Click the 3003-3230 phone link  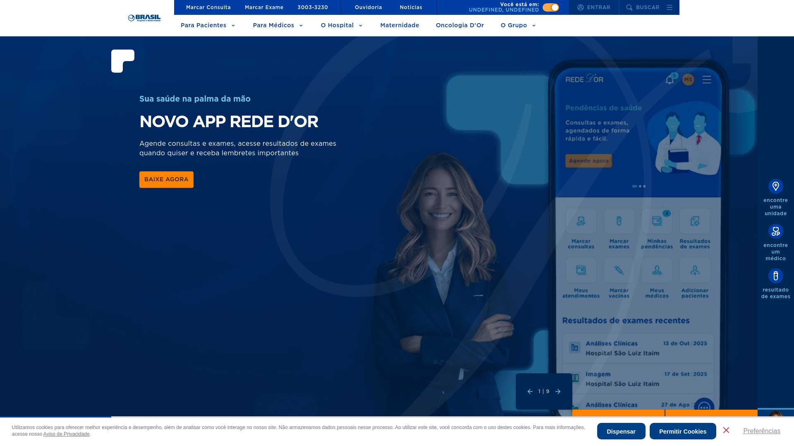pos(313,7)
